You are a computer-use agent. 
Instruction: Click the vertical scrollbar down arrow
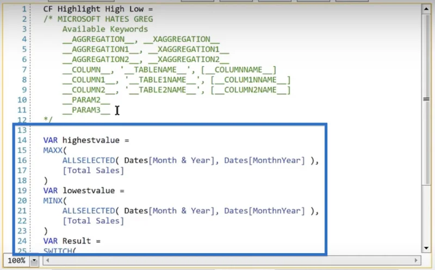click(426, 248)
